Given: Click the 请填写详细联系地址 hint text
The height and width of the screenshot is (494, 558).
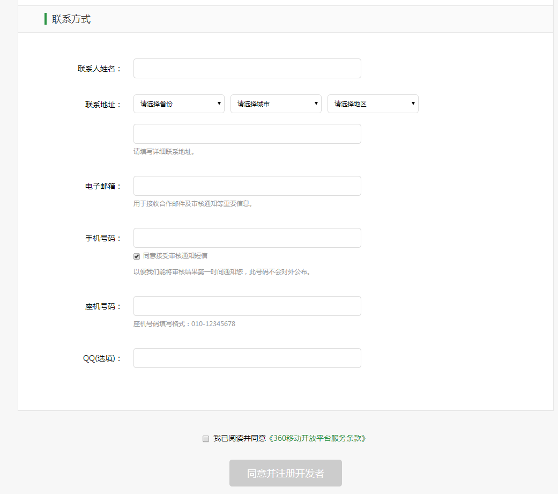Looking at the screenshot, I should tap(163, 152).
